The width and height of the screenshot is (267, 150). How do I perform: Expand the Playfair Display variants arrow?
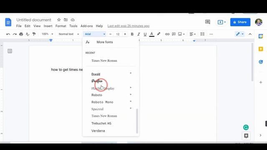click(x=131, y=87)
